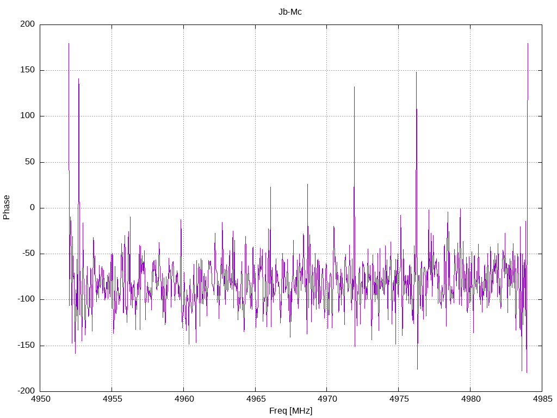Click the 4955 x-axis tick label
This screenshot has height=418, width=557.
112,399
